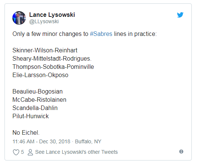Click the Sheary-Mittelstadt-Rodrigues line

coord(52,59)
